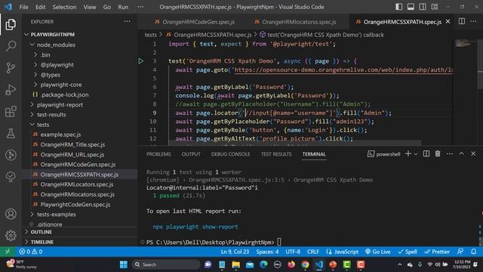Go to line via Ln 9, Col 23
Viewport: 483px width, 272px height.
click(235, 252)
